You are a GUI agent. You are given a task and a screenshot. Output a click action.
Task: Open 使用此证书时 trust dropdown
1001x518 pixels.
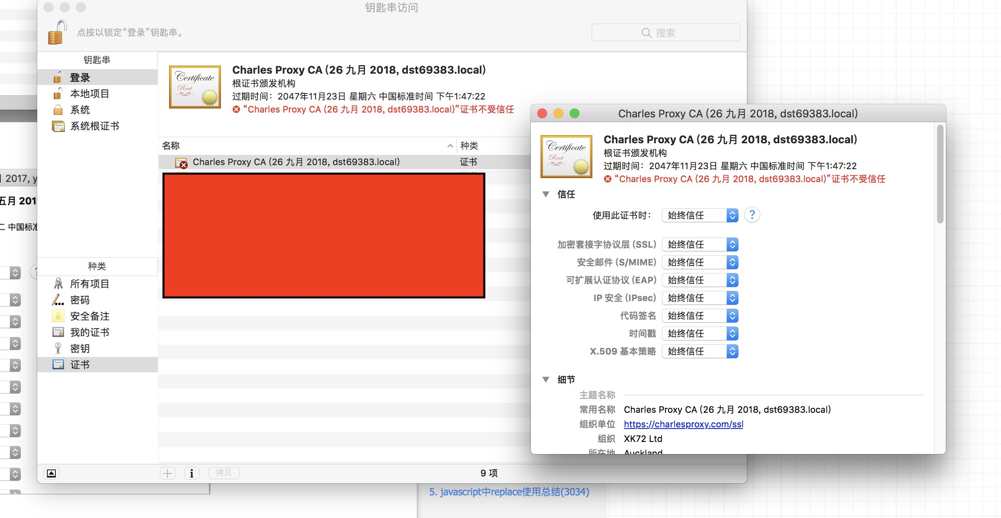[x=700, y=215]
